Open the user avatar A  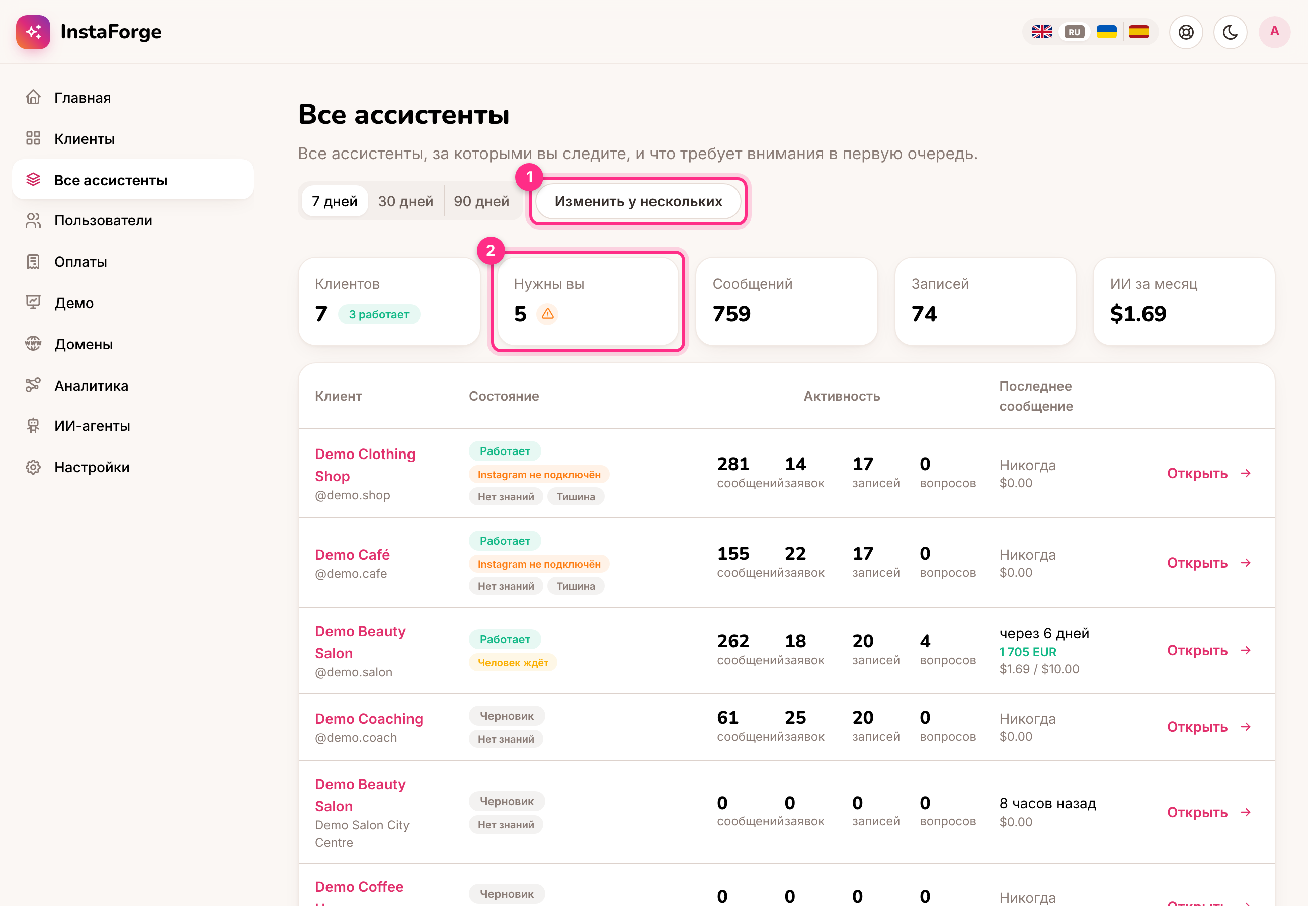[x=1274, y=32]
